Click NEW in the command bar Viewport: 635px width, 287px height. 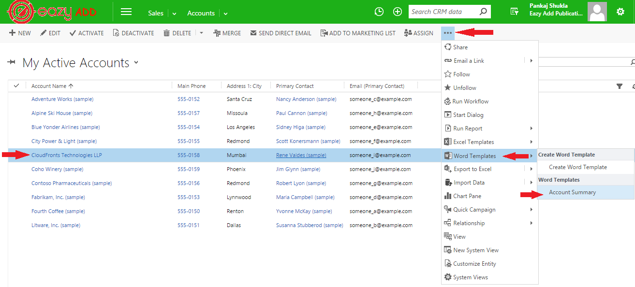[20, 33]
